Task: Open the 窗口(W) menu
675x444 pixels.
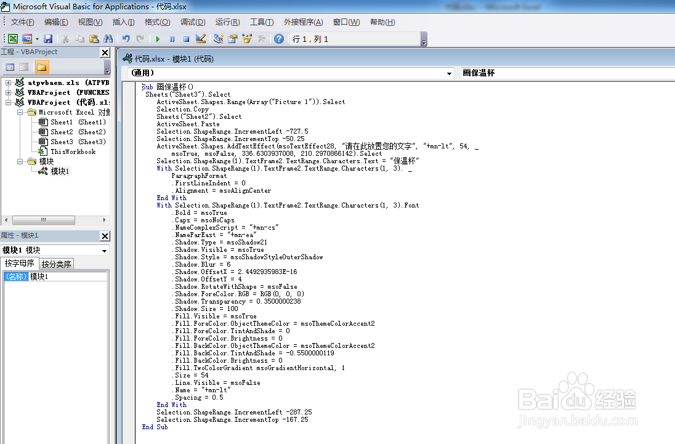Action: coord(347,22)
